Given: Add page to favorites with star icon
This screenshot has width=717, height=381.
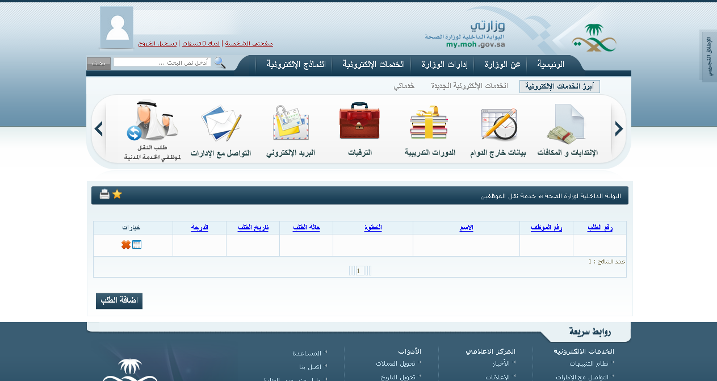Looking at the screenshot, I should (x=117, y=194).
